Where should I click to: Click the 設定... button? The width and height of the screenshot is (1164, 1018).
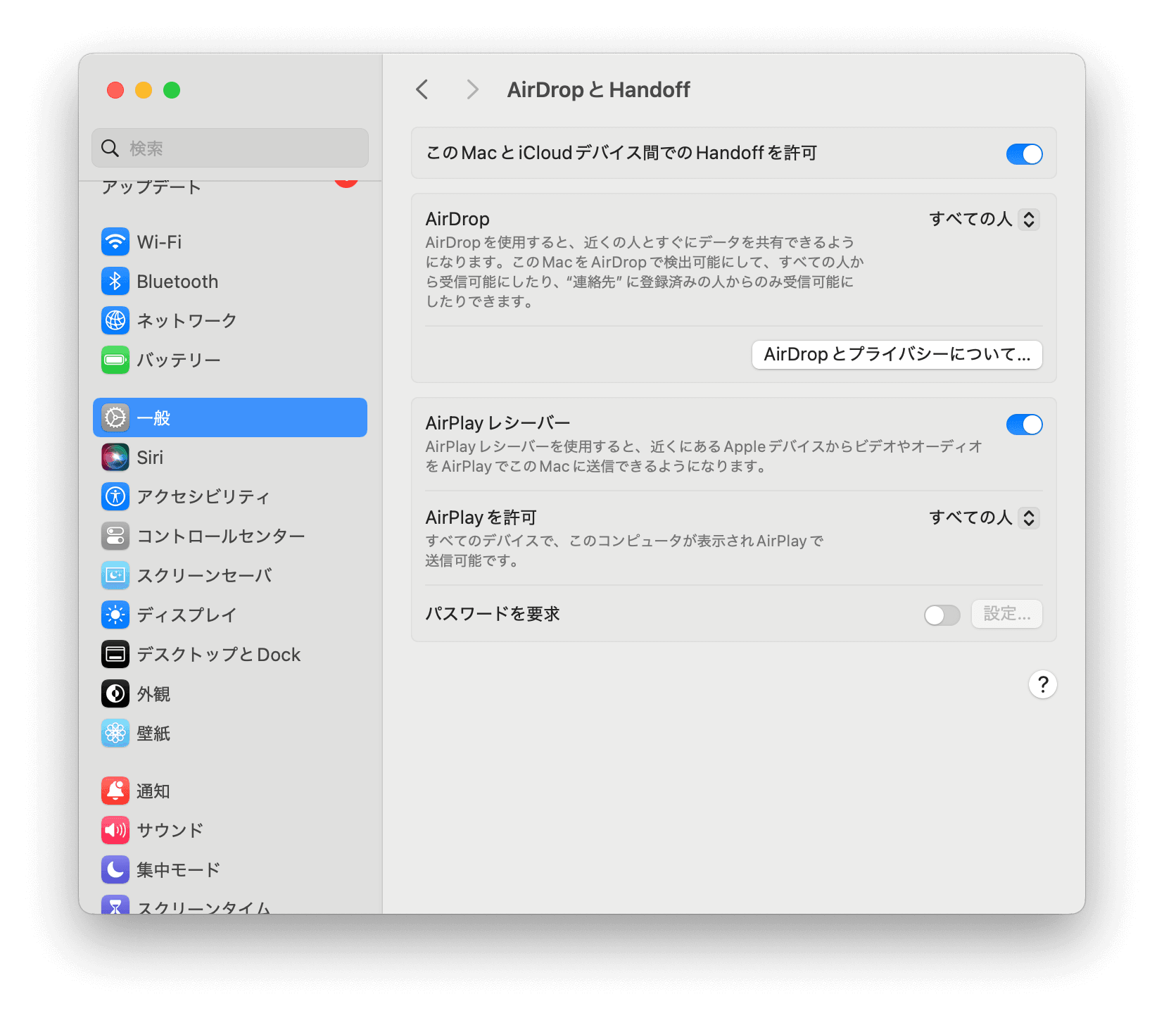pyautogui.click(x=1007, y=615)
